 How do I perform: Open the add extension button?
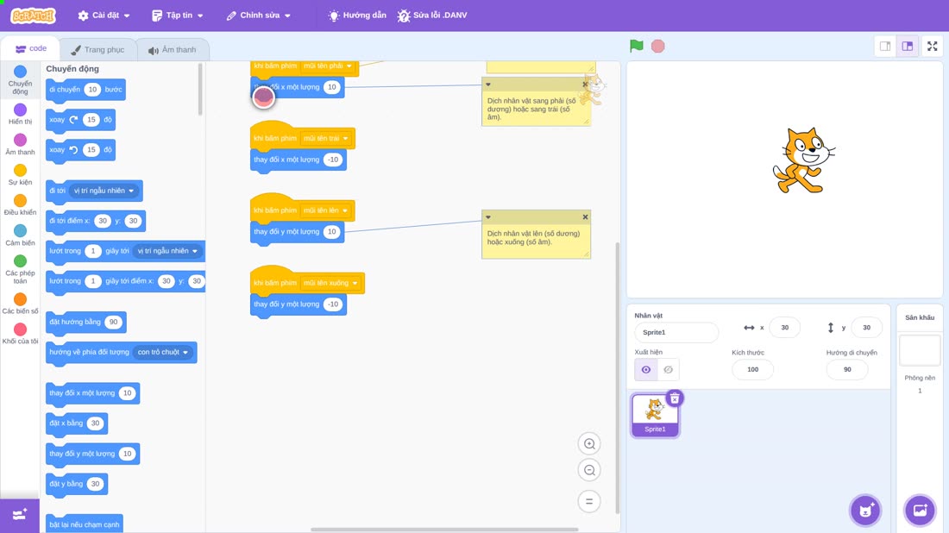[x=19, y=515]
